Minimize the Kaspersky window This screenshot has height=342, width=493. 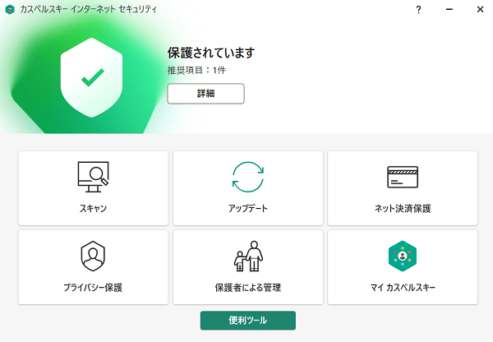449,10
